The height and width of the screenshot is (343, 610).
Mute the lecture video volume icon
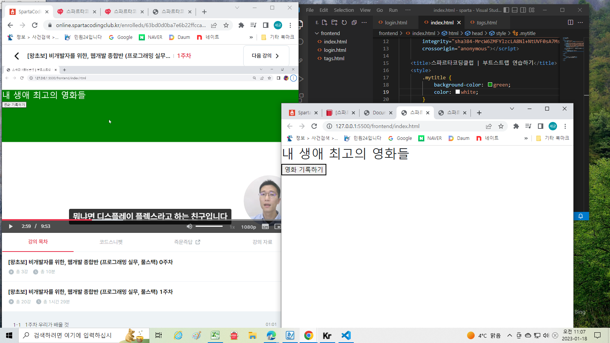click(189, 226)
